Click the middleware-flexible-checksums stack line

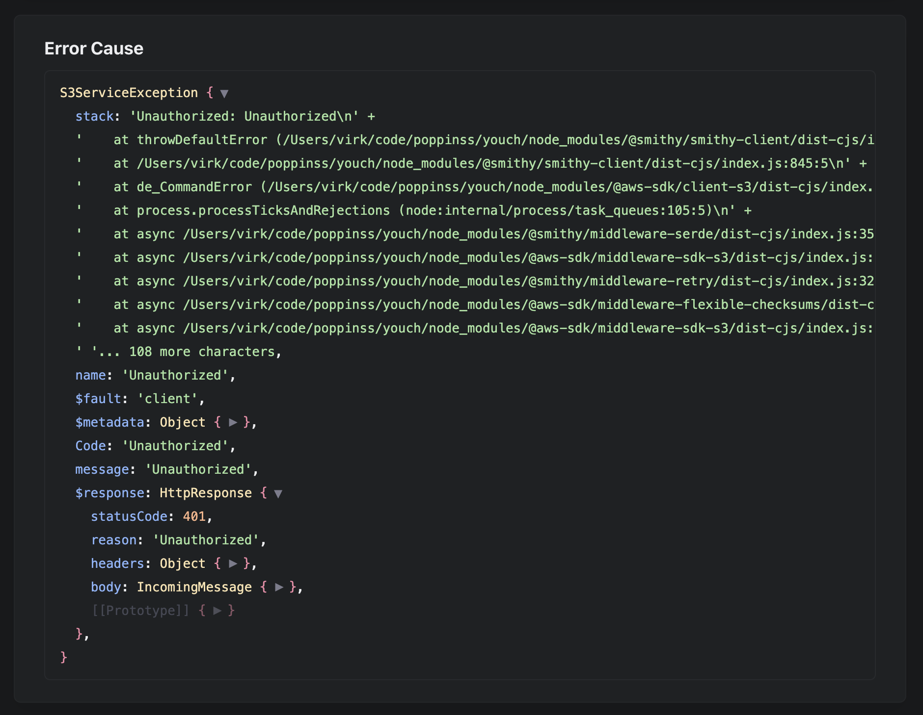(474, 305)
